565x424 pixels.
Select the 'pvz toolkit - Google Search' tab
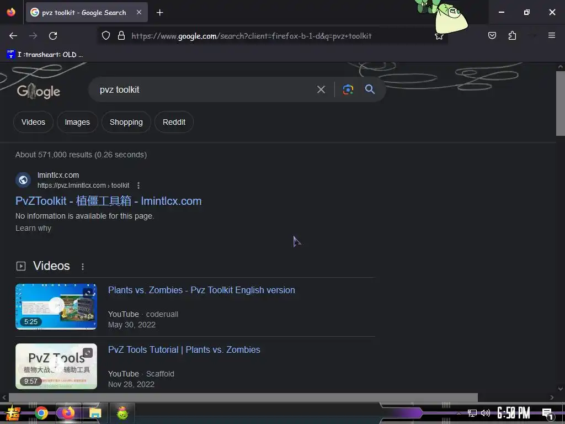point(87,12)
